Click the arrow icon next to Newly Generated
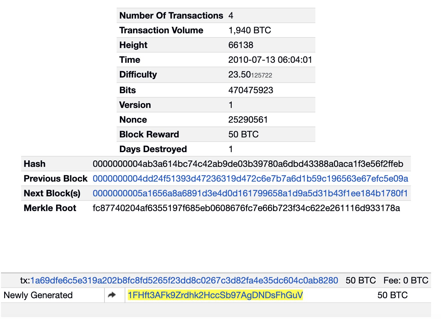The height and width of the screenshot is (319, 441). tap(112, 295)
